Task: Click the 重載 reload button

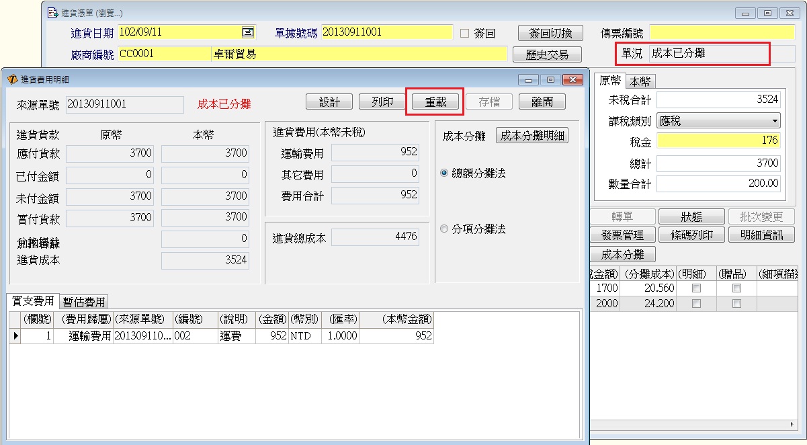Action: [435, 102]
